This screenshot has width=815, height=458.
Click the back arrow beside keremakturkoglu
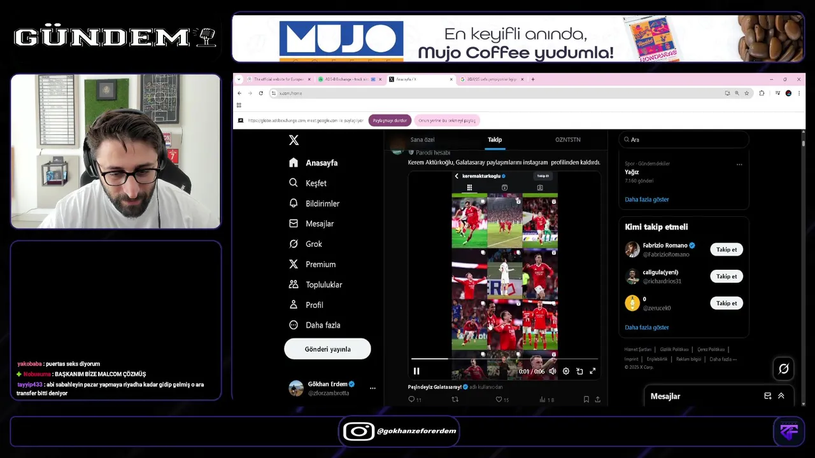457,176
